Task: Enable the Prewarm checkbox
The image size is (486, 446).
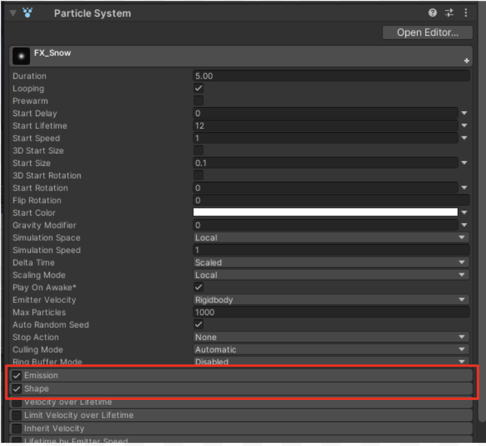Action: tap(199, 101)
